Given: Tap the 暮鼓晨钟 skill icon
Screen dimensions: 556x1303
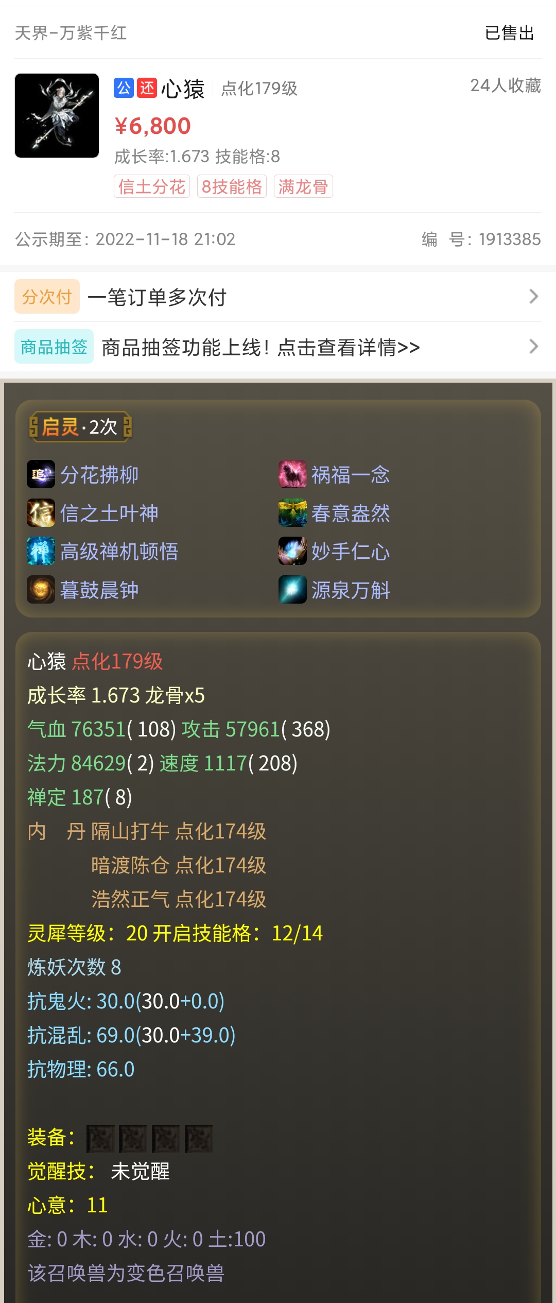Looking at the screenshot, I should click(x=41, y=589).
